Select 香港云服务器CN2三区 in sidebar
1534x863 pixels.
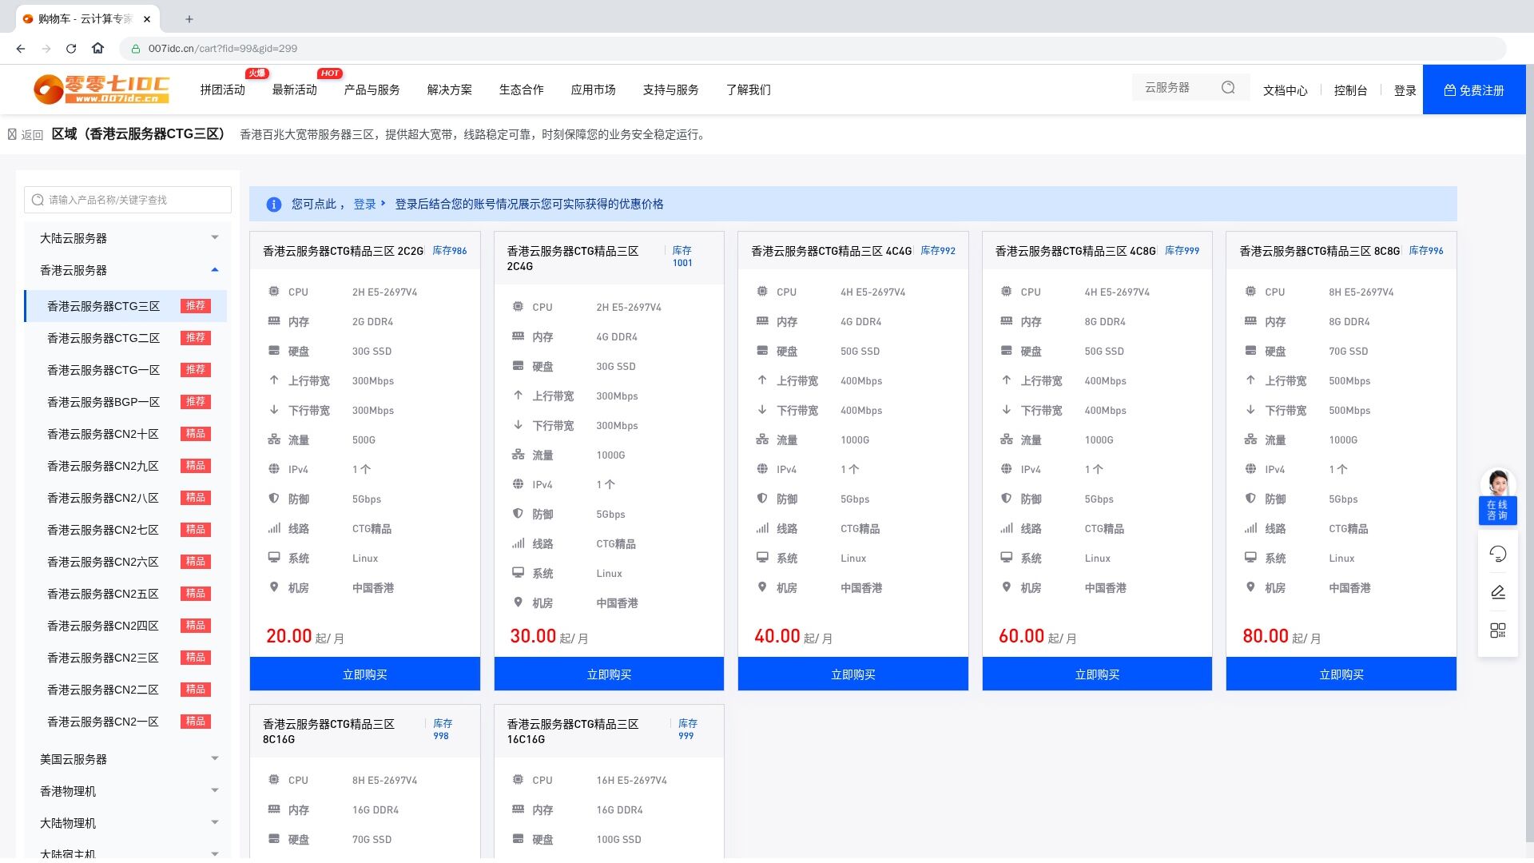pyautogui.click(x=126, y=658)
